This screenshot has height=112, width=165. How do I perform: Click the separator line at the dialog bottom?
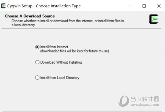82,111
